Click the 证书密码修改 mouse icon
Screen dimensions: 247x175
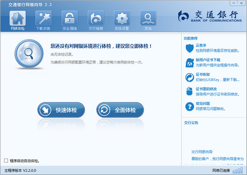pyautogui.click(x=189, y=92)
